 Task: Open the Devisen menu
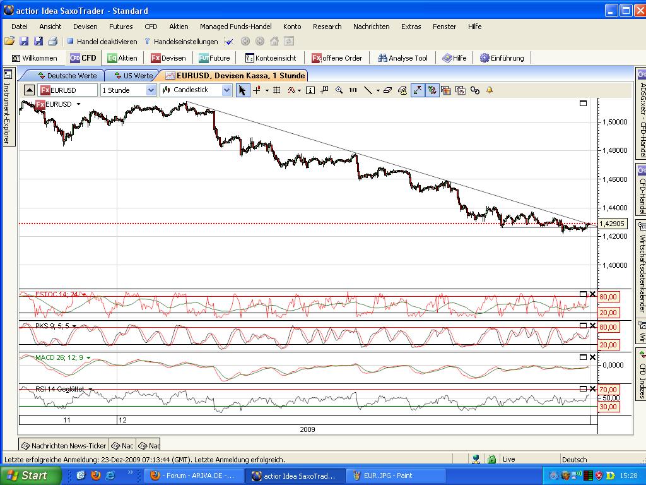85,27
